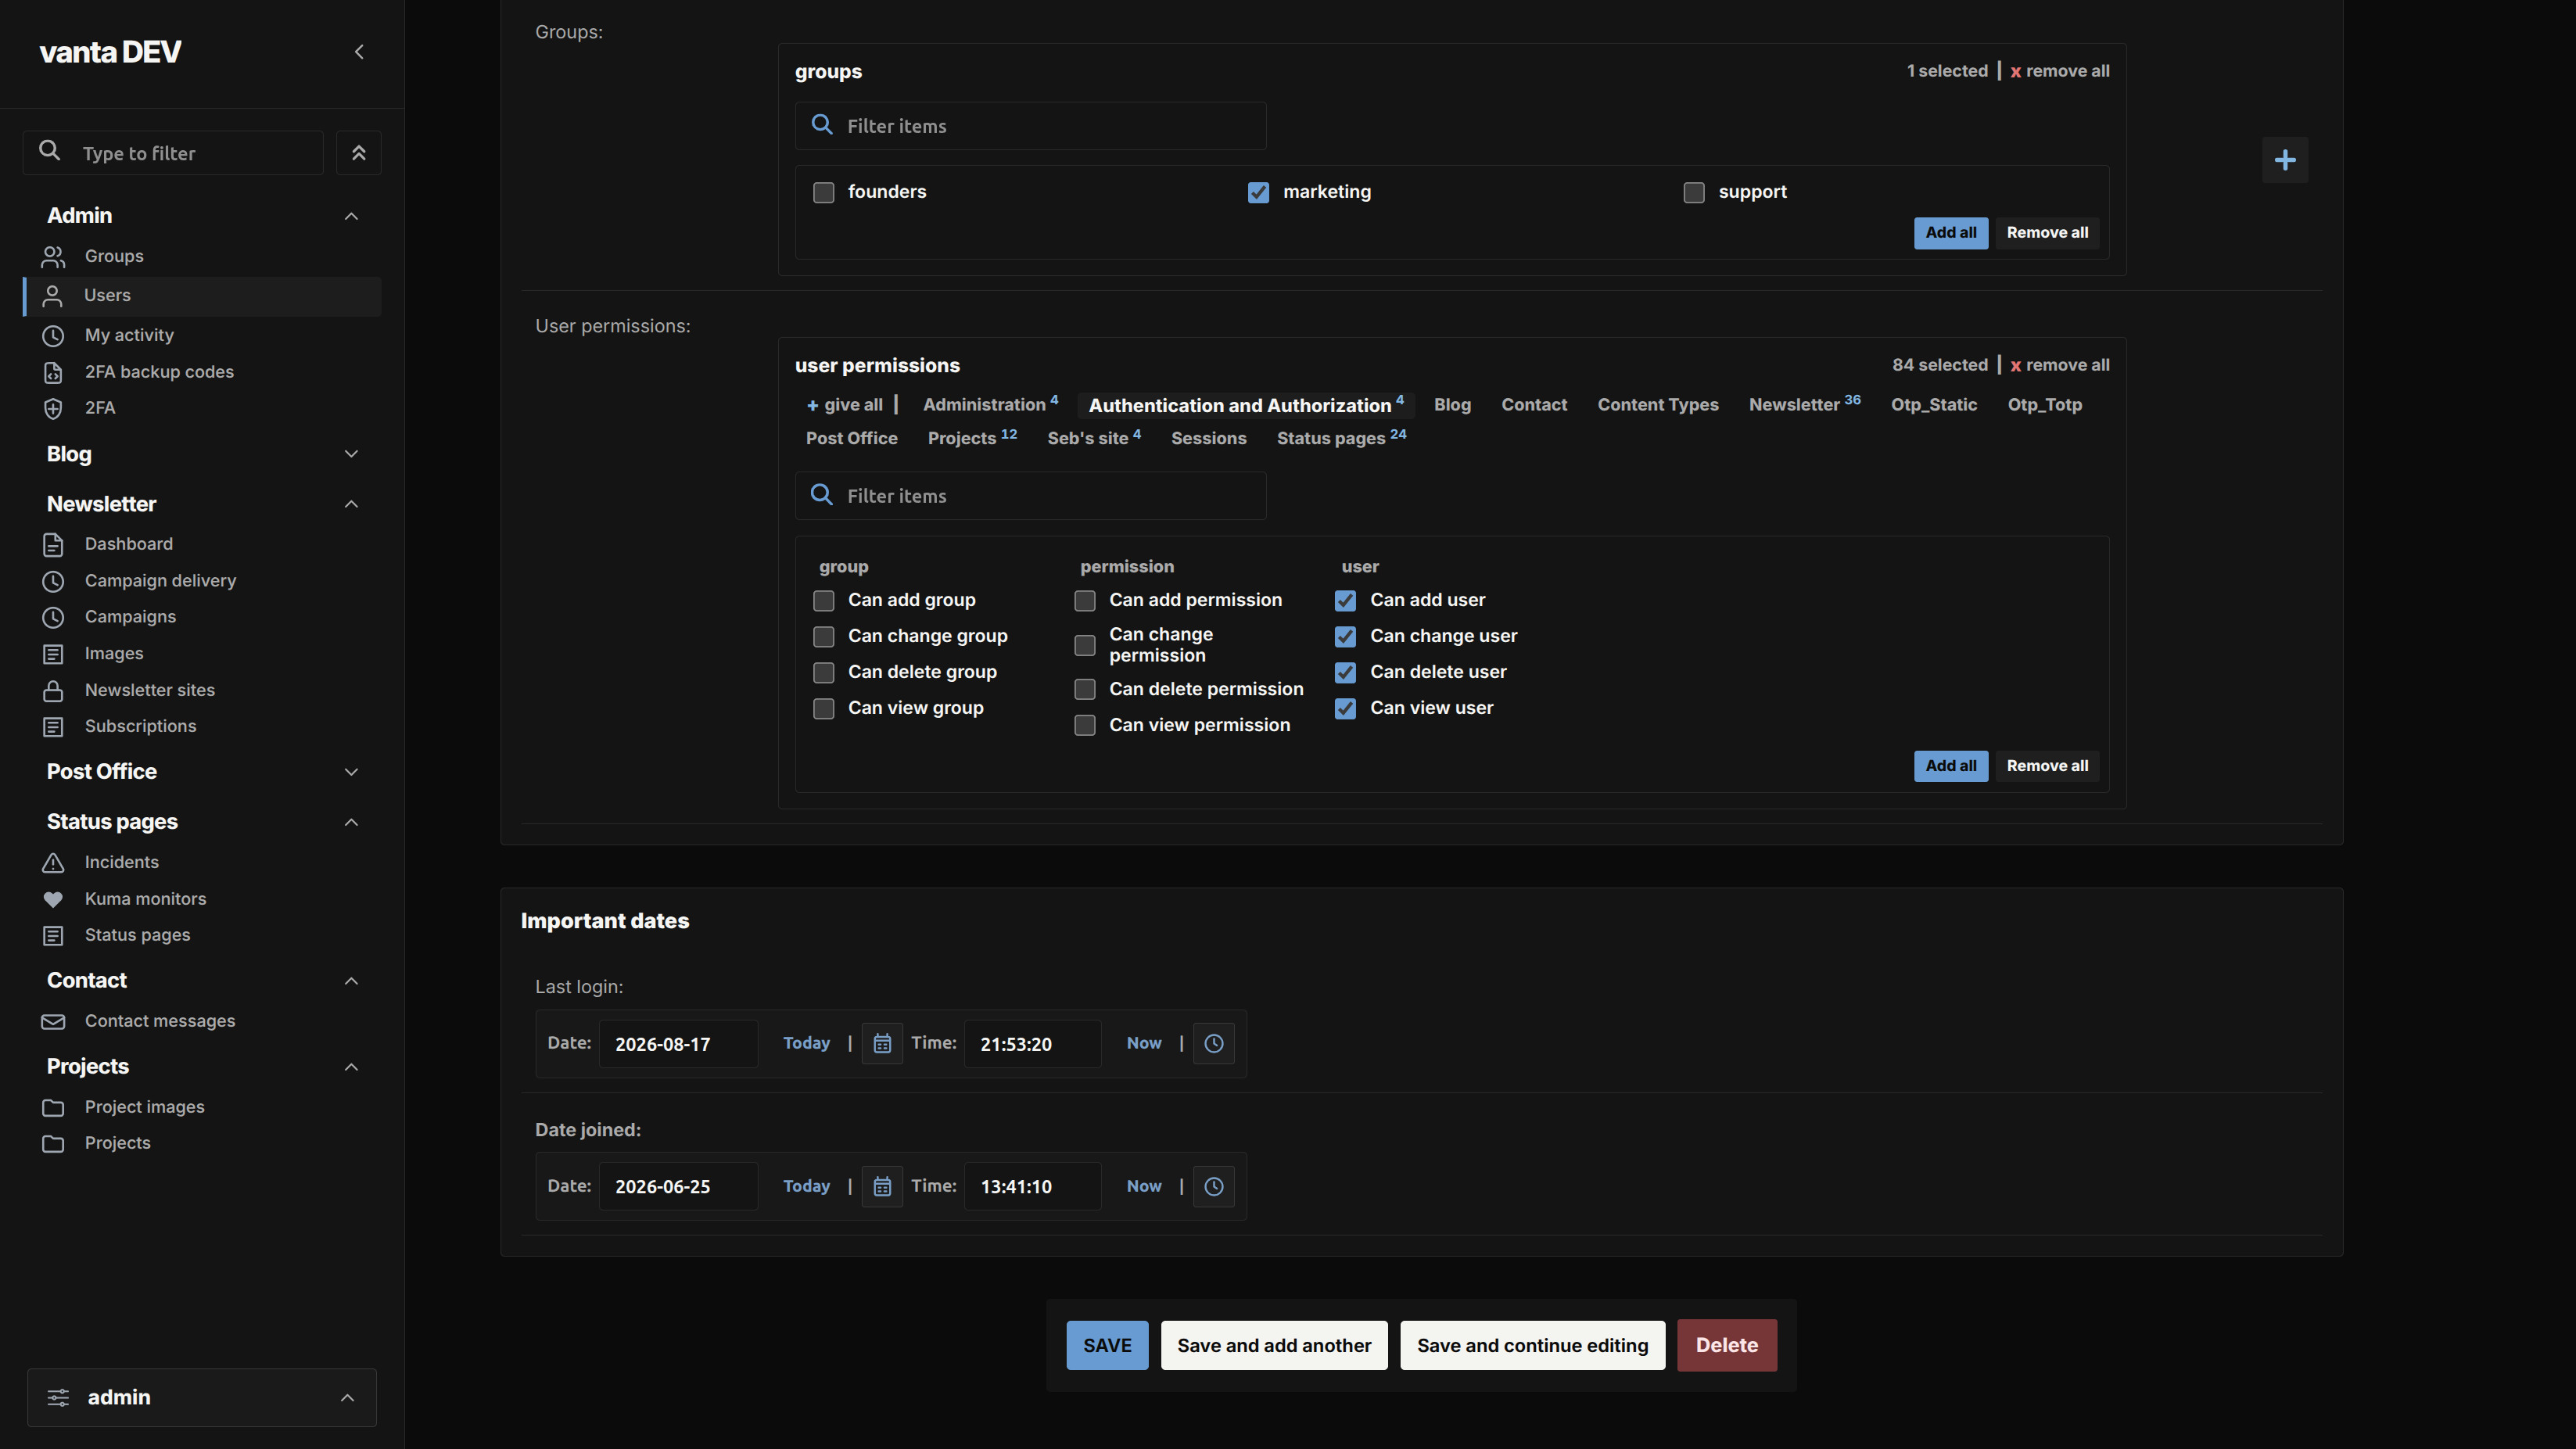Image resolution: width=2576 pixels, height=1449 pixels.
Task: Click the Campaign delivery clock icon
Action: click(x=53, y=581)
